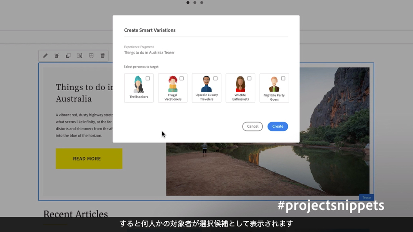Viewport: 413px width, 232px height.
Task: Click the 'Experience Fragment' field label
Action: point(139,47)
